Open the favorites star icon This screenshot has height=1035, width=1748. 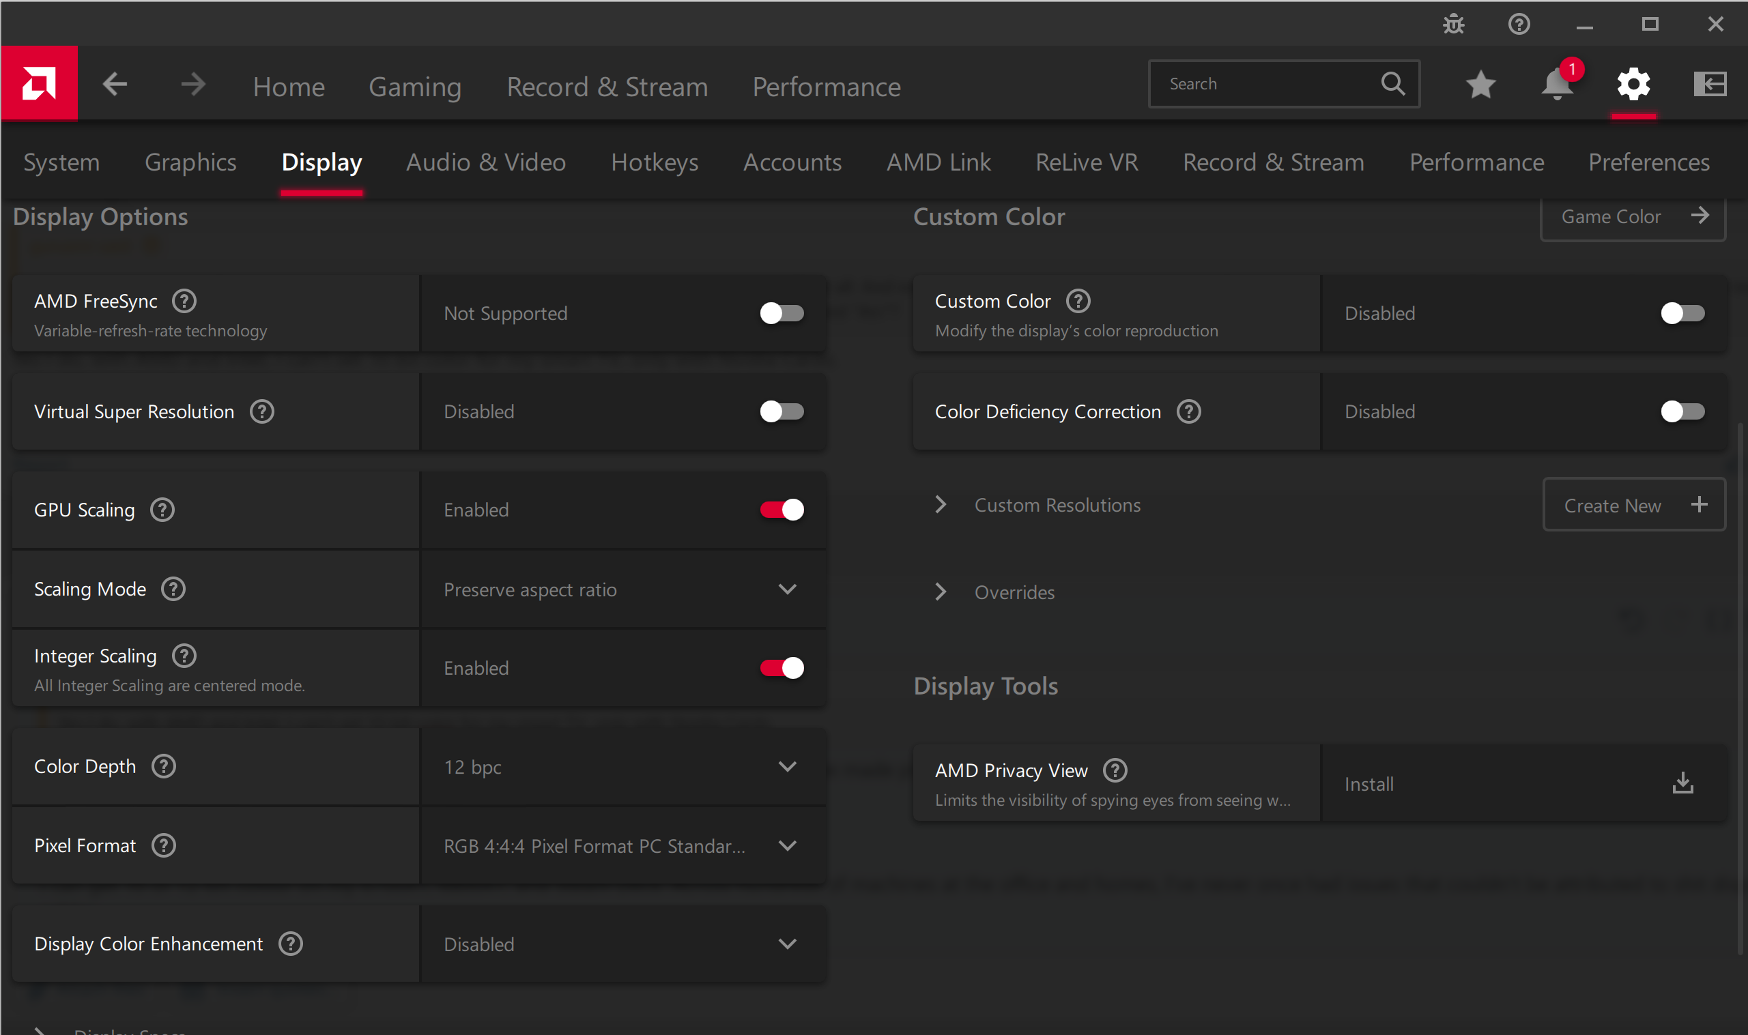point(1480,85)
